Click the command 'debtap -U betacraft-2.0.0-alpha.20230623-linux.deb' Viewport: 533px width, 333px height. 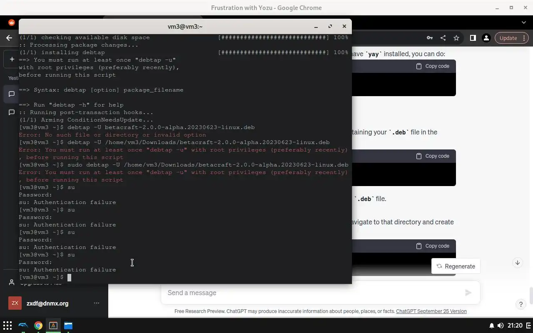(161, 127)
